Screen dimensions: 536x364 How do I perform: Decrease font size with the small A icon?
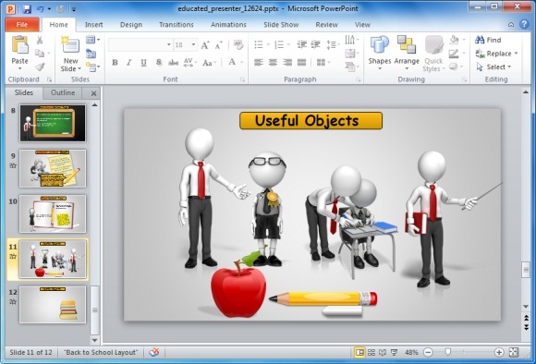[x=218, y=44]
